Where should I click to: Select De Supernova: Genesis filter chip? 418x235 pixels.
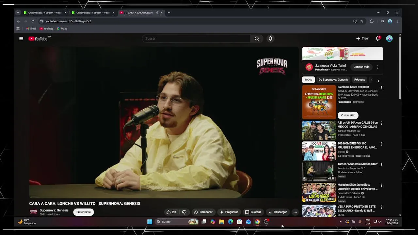point(333,80)
